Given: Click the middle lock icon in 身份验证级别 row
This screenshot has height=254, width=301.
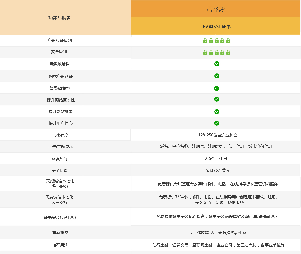Looking at the screenshot, I should [217, 41].
